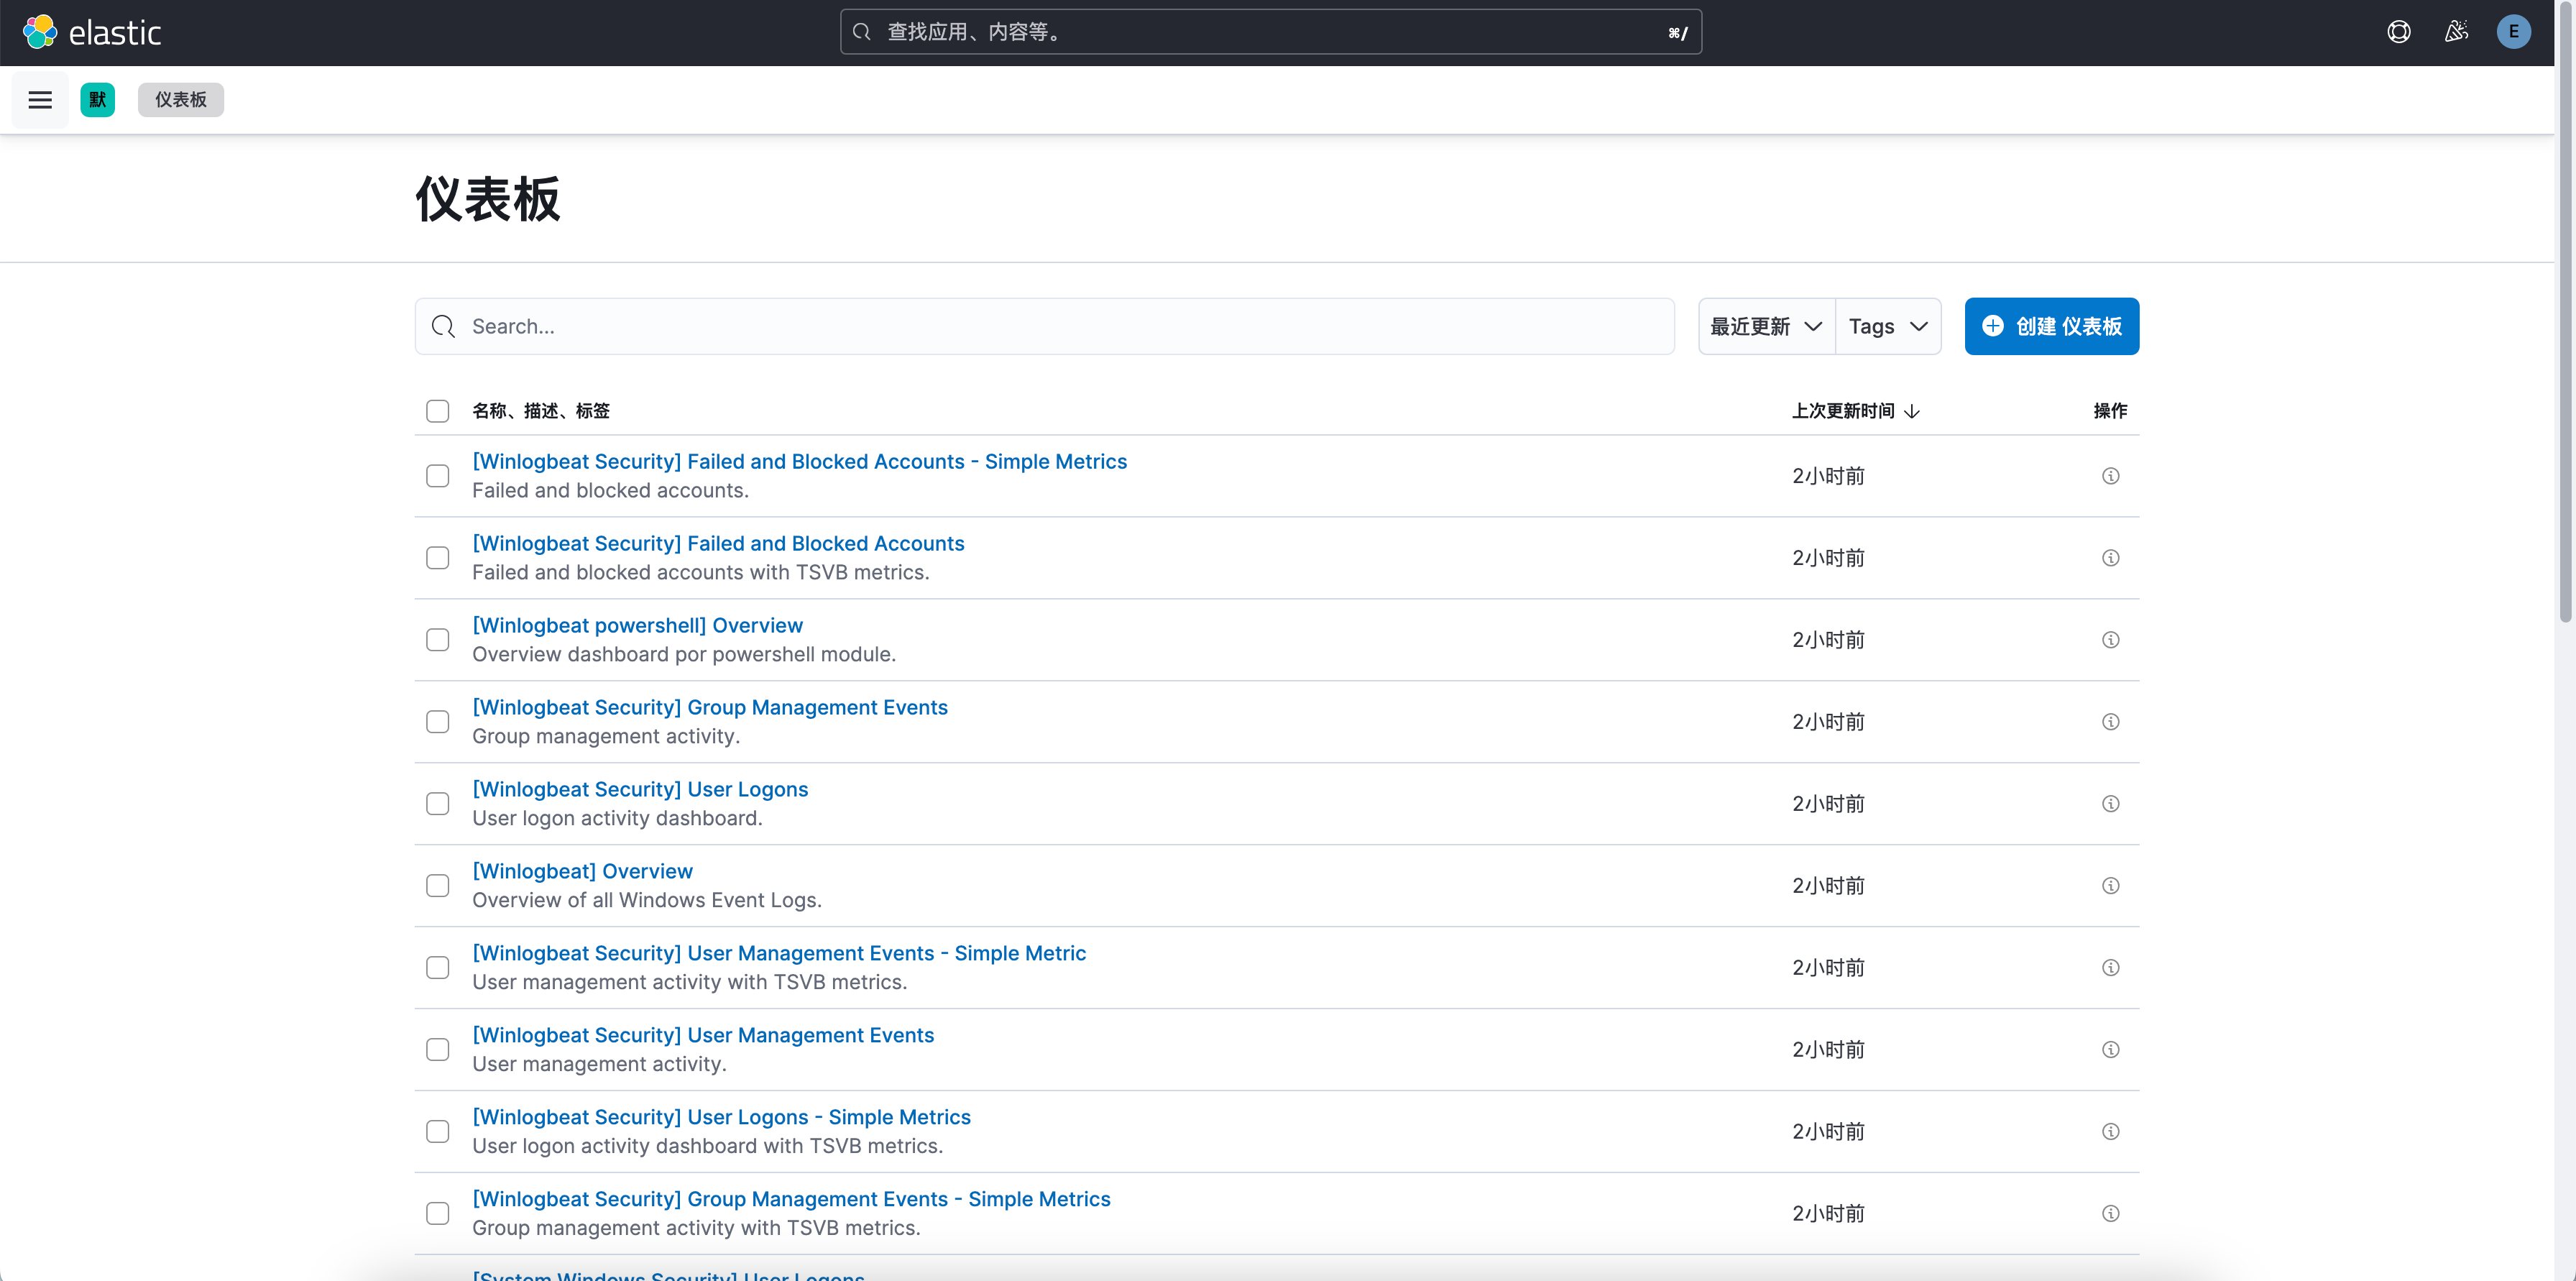This screenshot has height=1281, width=2576.
Task: Toggle the select-all checkbox in table header
Action: 437,411
